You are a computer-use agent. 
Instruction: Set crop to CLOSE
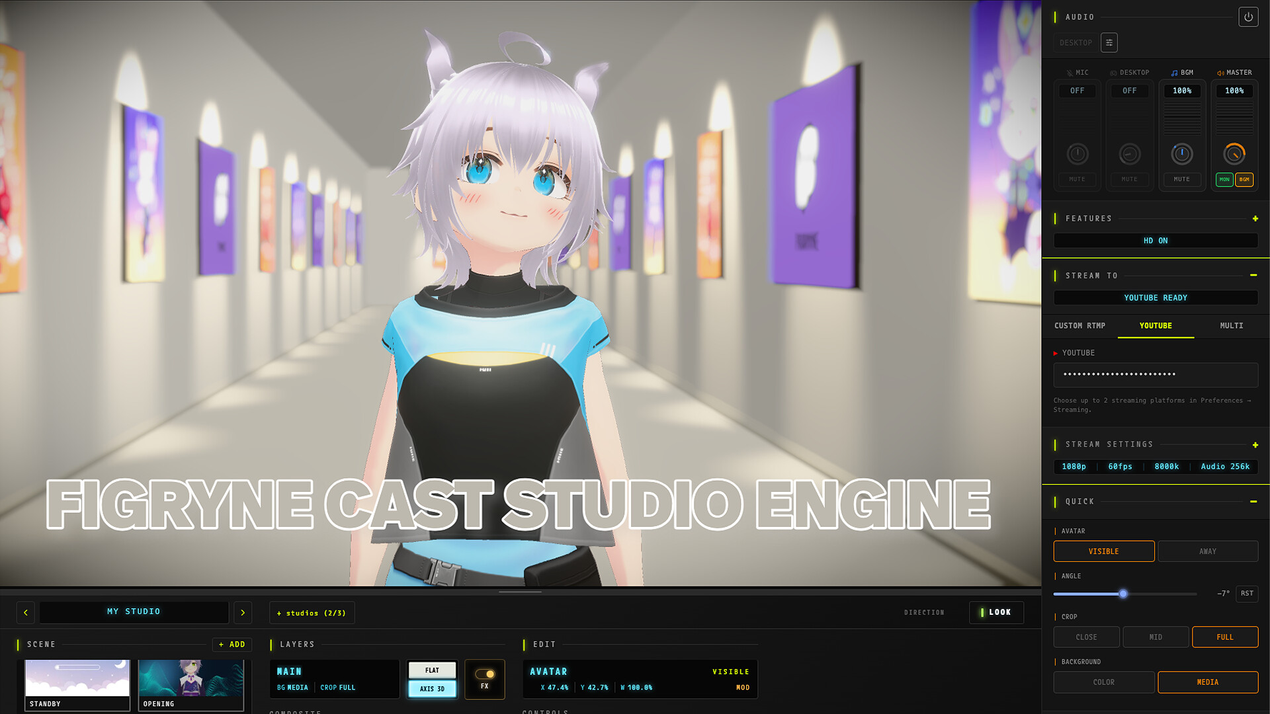(1086, 637)
